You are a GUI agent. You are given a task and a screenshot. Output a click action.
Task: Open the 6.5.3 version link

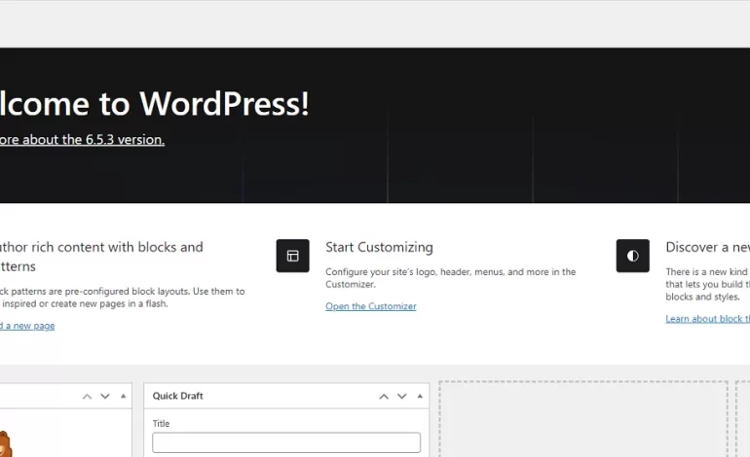tap(82, 139)
